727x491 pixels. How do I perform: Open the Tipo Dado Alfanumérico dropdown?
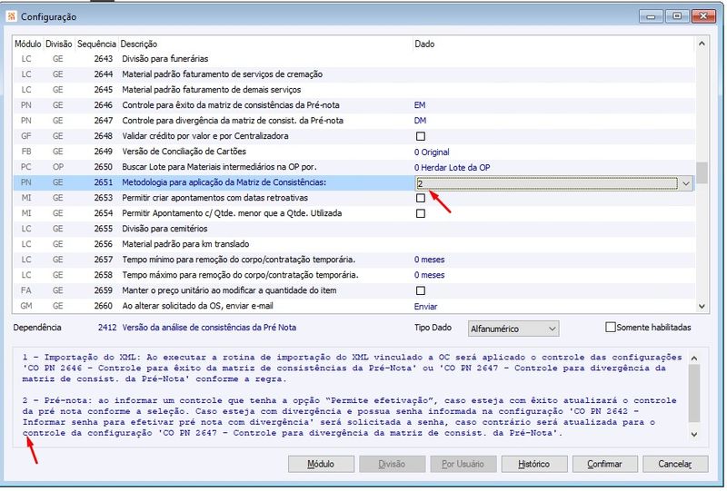(x=513, y=329)
